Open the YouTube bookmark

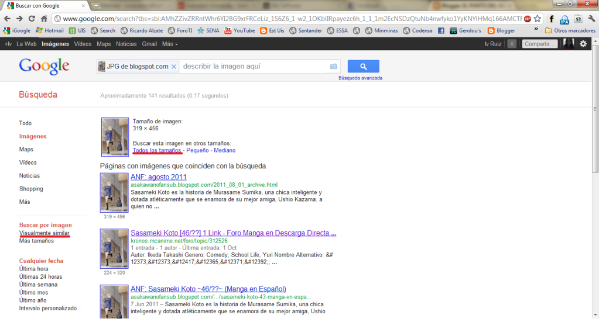coord(240,30)
